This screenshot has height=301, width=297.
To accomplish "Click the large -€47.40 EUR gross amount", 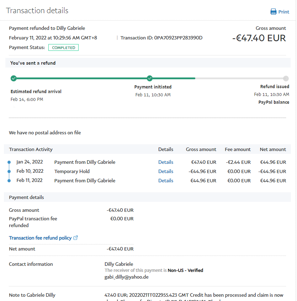I will point(259,38).
